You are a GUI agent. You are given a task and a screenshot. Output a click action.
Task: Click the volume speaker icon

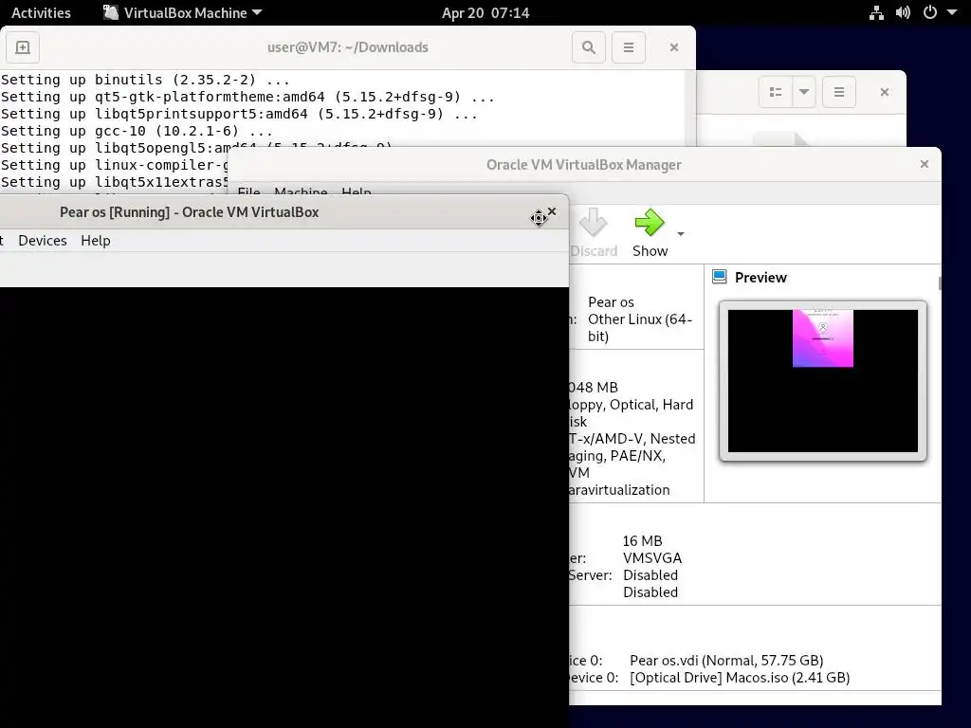[903, 12]
